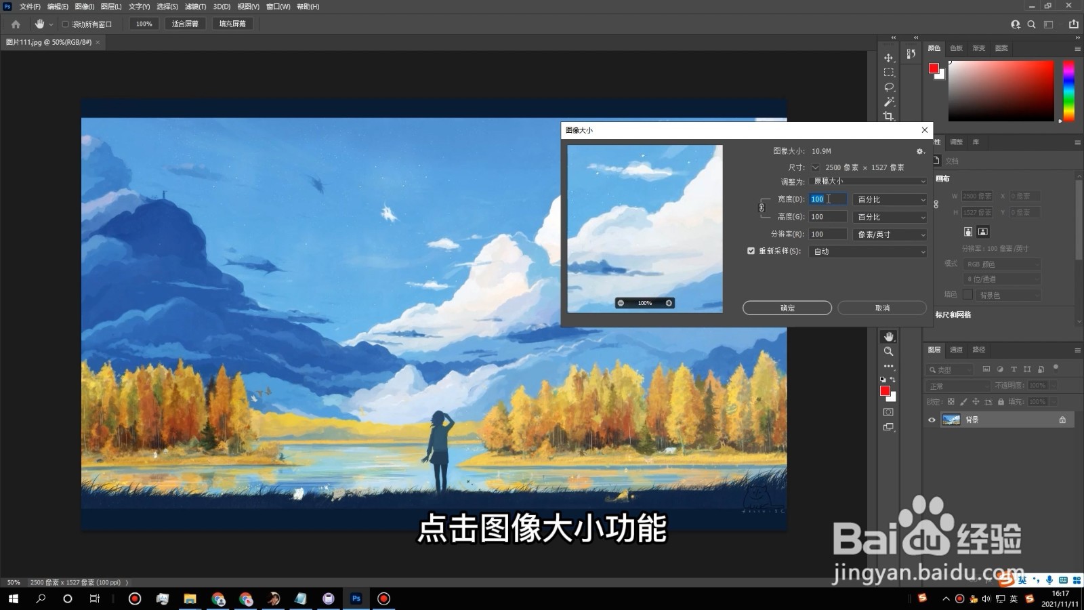This screenshot has width=1084, height=610.
Task: Open the Resolution unit dropdown
Action: [890, 235]
